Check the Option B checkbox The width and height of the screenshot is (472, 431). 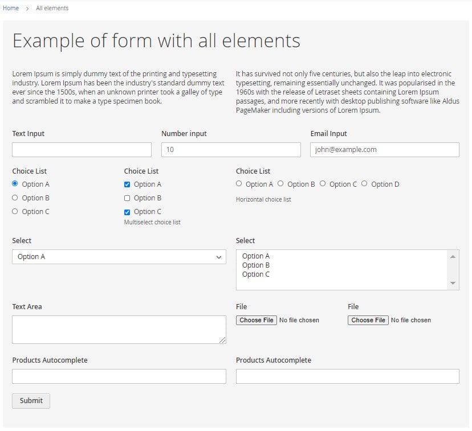[127, 198]
